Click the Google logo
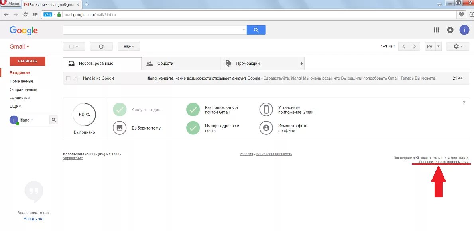Image resolution: width=474 pixels, height=231 pixels. point(24,30)
